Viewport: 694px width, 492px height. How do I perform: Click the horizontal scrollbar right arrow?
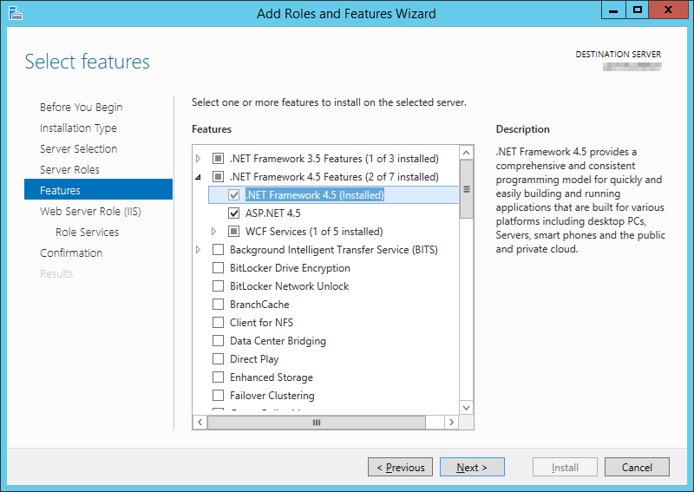pos(451,422)
